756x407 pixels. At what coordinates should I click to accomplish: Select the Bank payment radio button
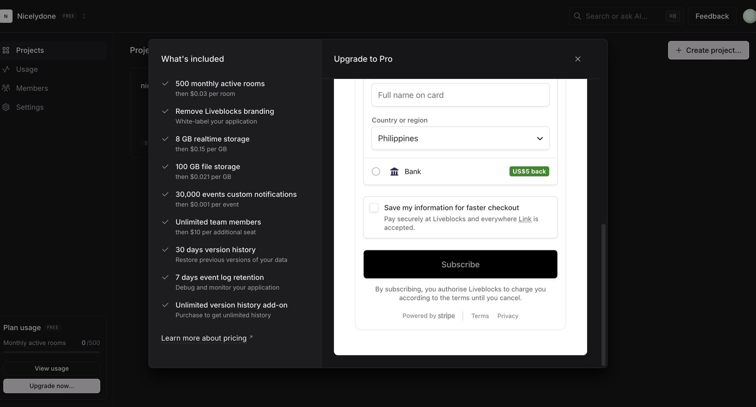click(376, 171)
